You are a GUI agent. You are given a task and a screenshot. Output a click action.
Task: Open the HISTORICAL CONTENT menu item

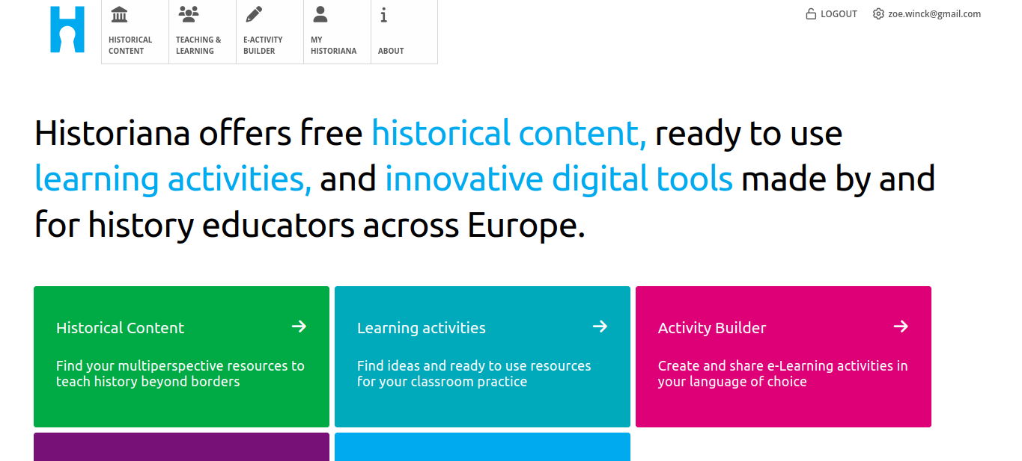coord(136,32)
